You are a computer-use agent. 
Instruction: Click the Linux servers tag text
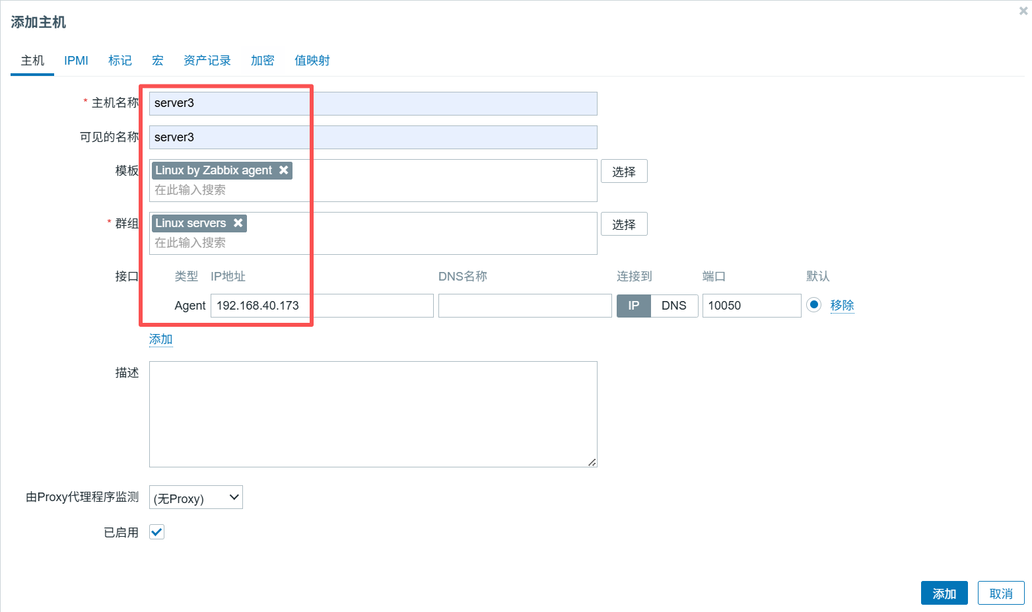(x=191, y=223)
